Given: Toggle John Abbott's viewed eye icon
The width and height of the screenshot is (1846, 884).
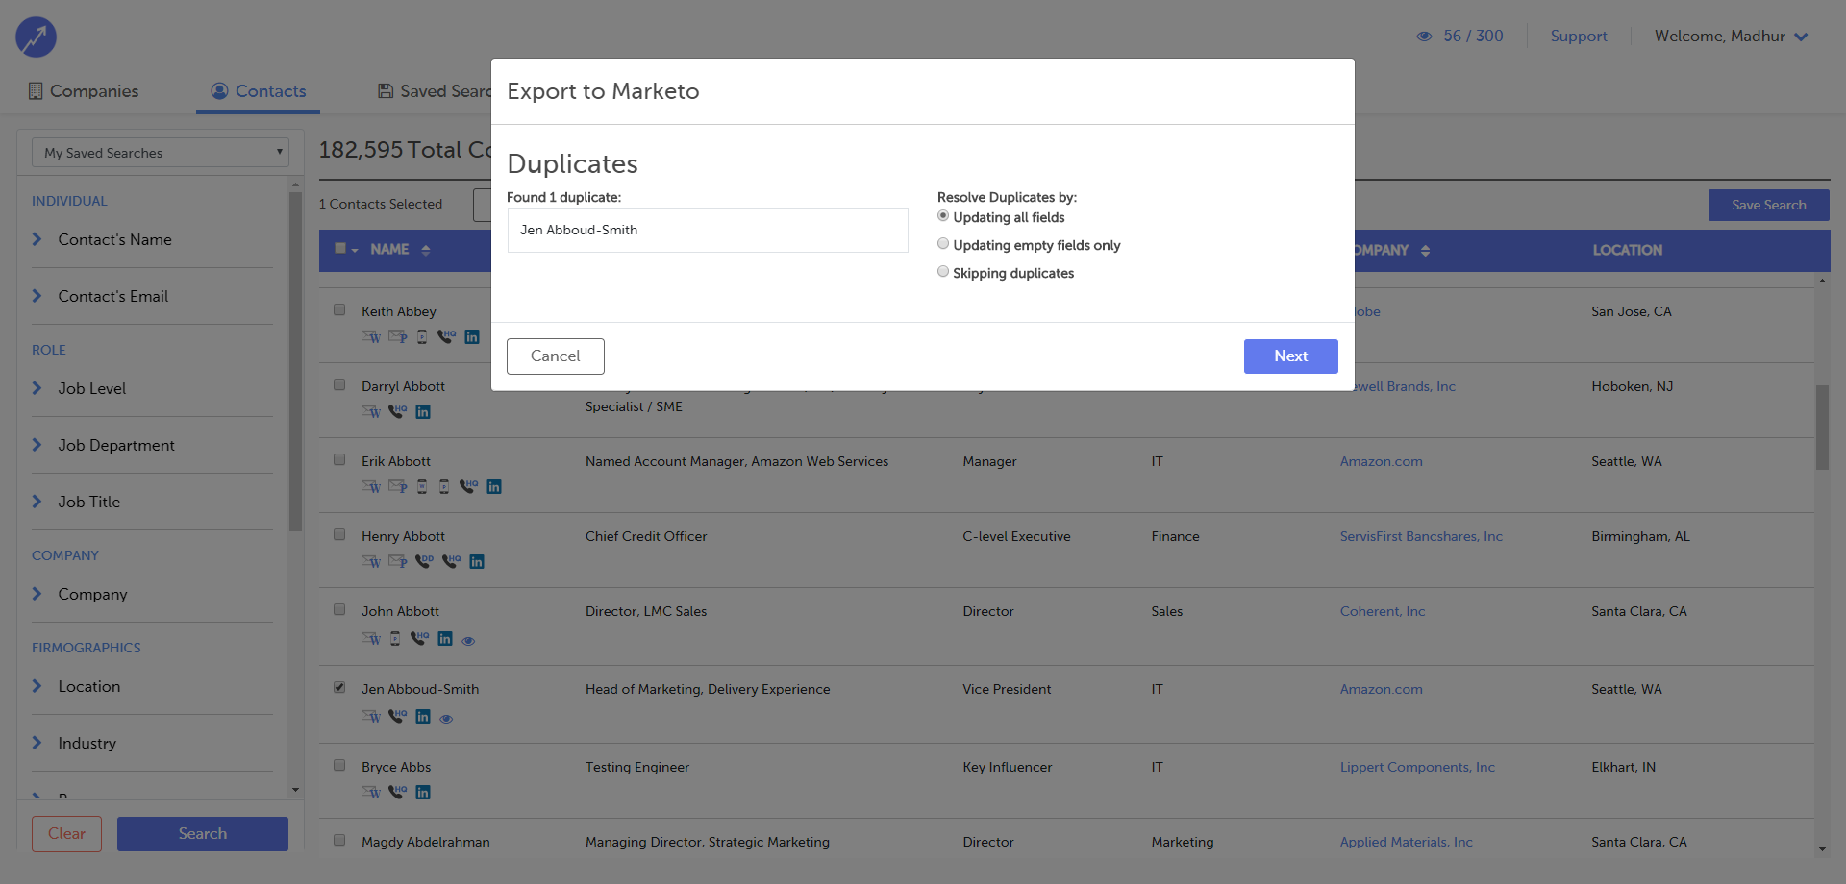Looking at the screenshot, I should [x=468, y=641].
